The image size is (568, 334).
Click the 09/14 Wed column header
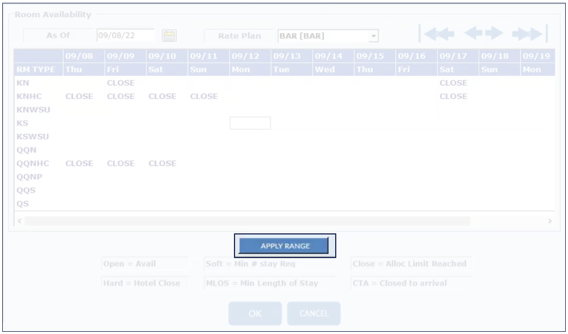tap(333, 63)
